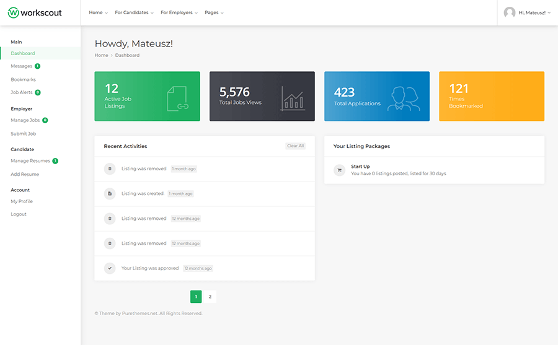Select Manage Jobs in the sidebar
The image size is (558, 345).
(x=25, y=120)
